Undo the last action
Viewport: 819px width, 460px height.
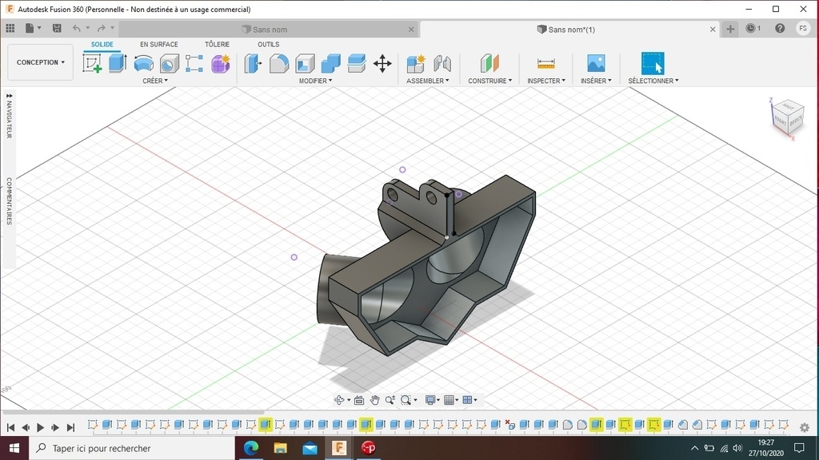(77, 28)
